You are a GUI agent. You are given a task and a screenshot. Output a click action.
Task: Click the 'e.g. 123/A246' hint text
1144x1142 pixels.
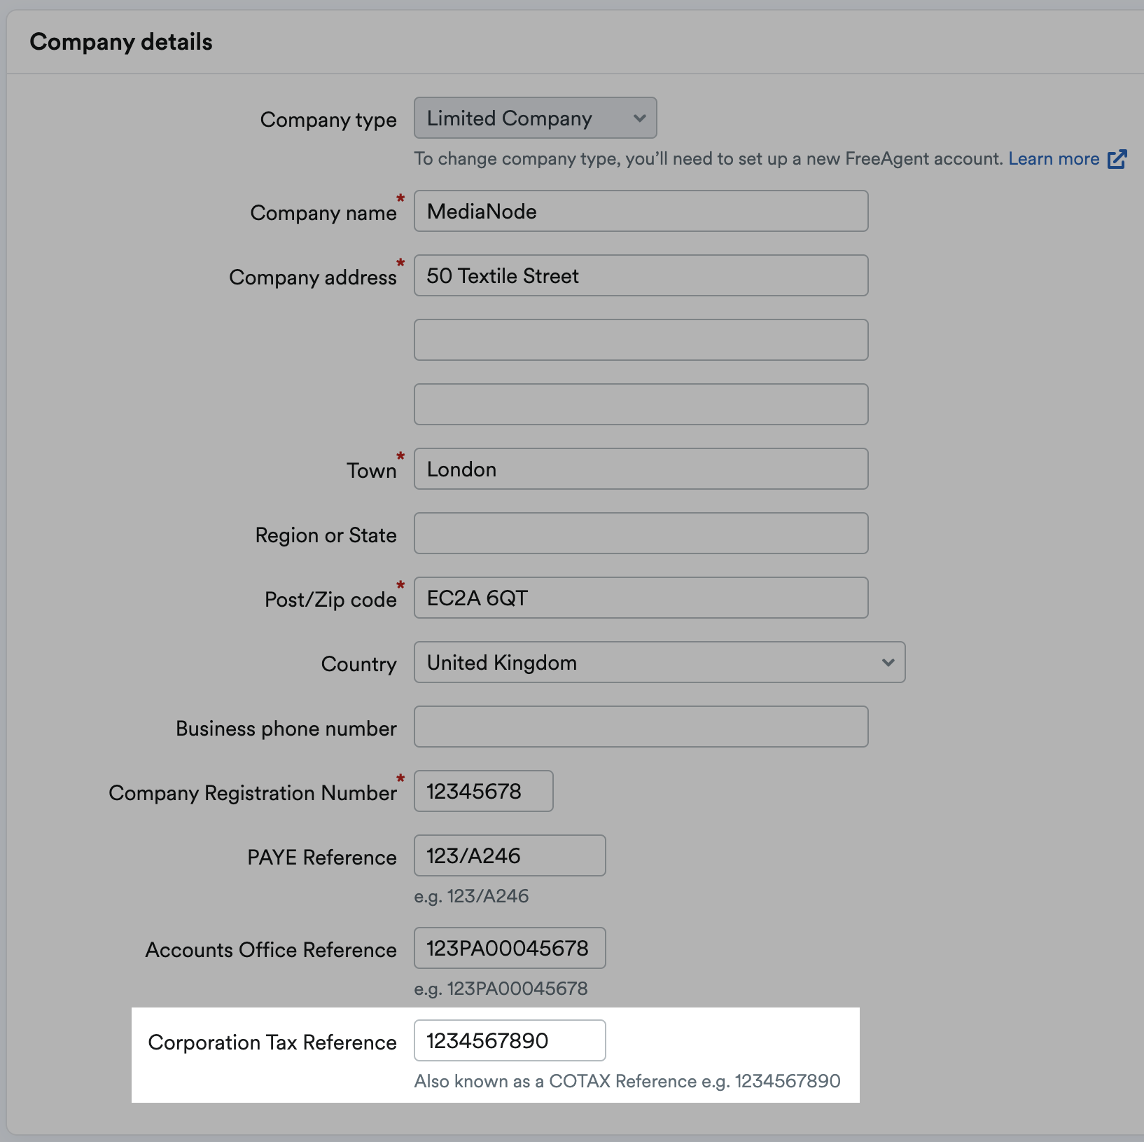471,896
